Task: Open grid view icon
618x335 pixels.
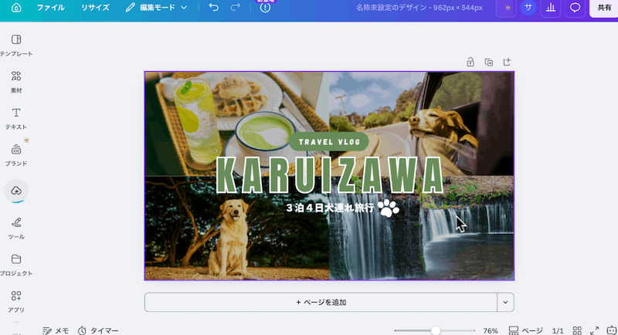Action: tap(577, 330)
